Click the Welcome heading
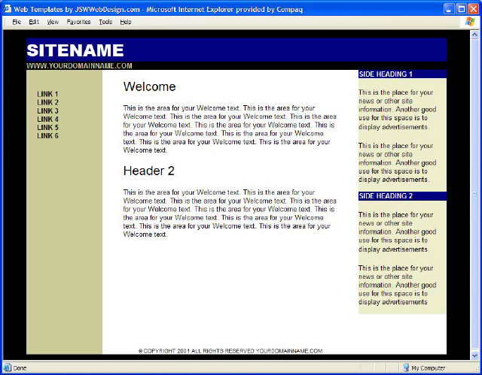Screen dimensions: 482x375 [x=149, y=86]
